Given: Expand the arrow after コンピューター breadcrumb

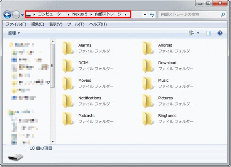Looking at the screenshot, I should (69, 14).
